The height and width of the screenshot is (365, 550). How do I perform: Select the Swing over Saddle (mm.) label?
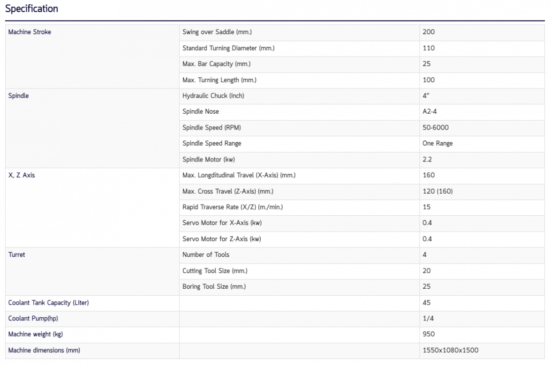coord(213,32)
